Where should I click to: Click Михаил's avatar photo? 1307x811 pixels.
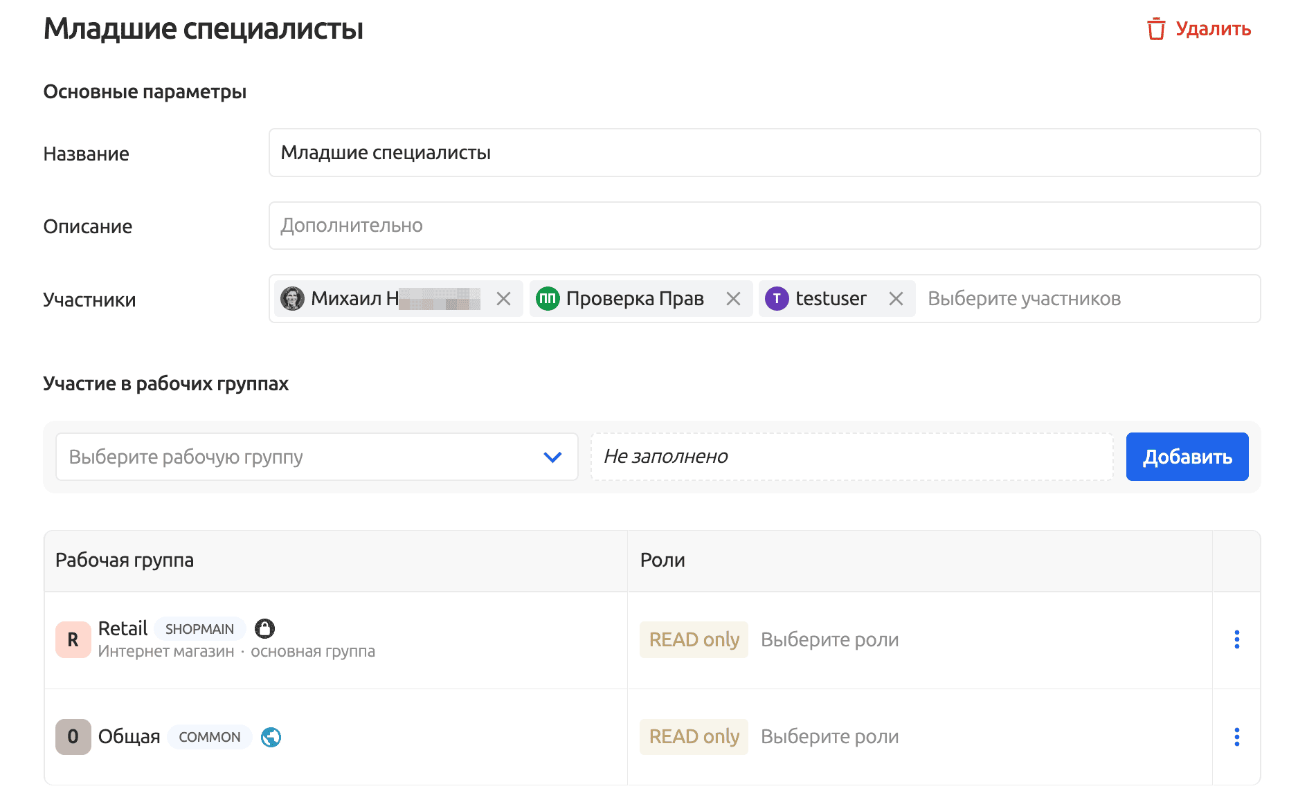click(x=292, y=299)
